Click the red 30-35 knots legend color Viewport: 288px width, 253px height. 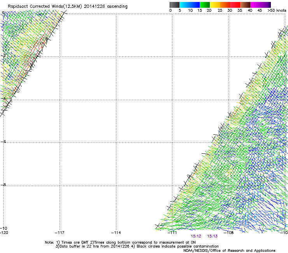pos(235,5)
